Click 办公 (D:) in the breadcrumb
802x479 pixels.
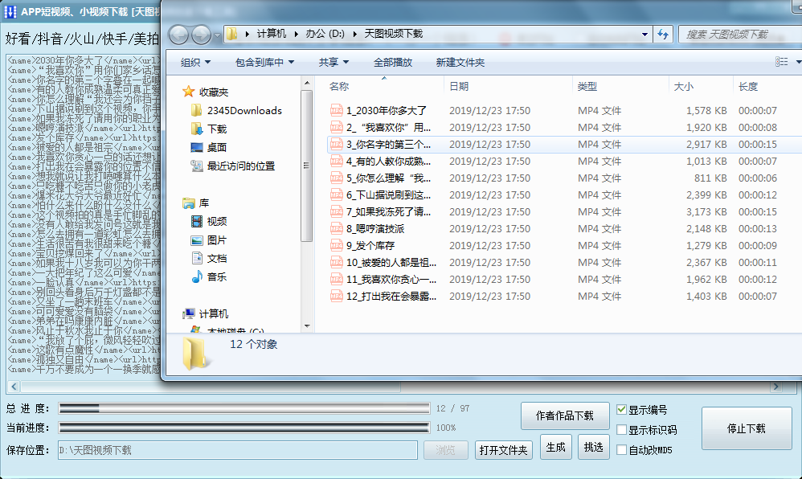(x=325, y=34)
